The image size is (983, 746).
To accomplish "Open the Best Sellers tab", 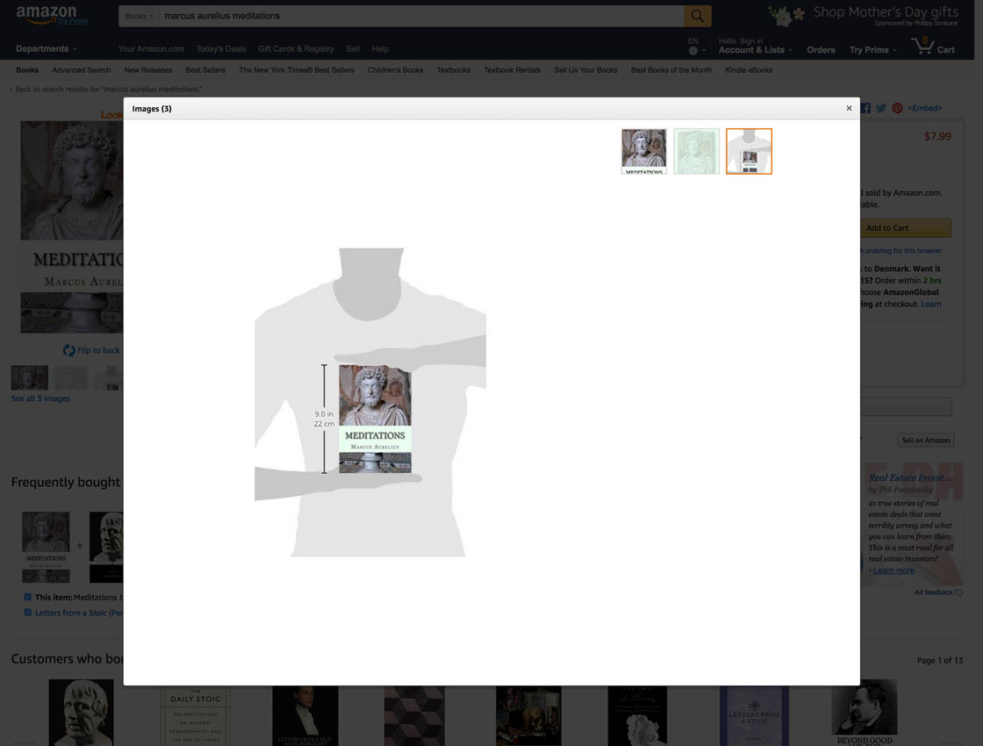I will 205,70.
